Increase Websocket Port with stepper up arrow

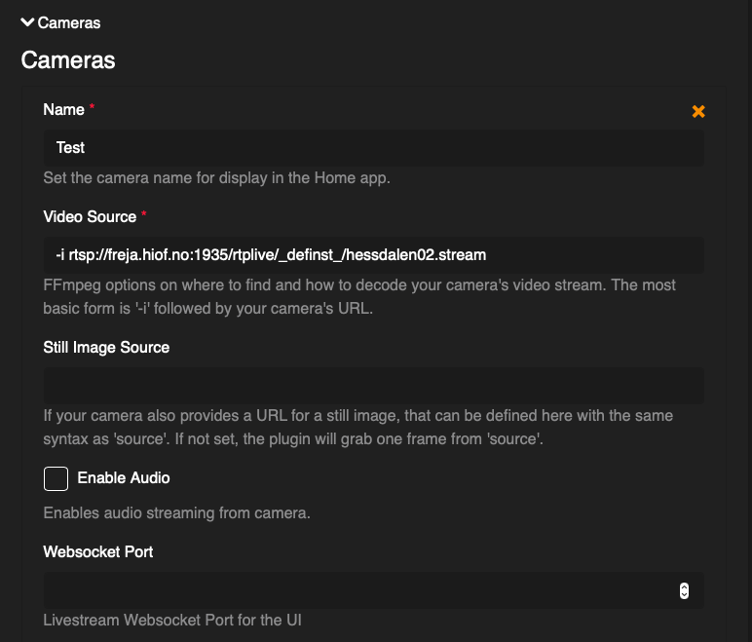coord(684,586)
